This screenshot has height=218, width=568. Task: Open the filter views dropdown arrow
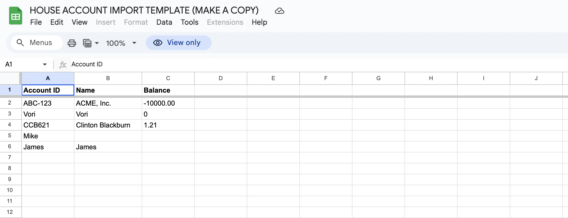tap(97, 43)
